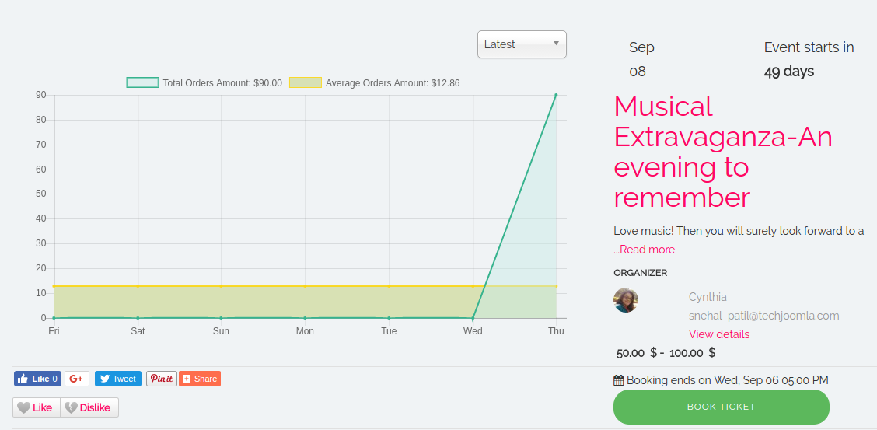Tweet this event with the Twitter button

(x=117, y=379)
